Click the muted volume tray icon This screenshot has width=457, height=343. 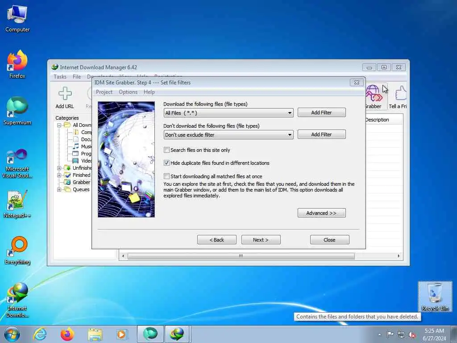coord(412,335)
